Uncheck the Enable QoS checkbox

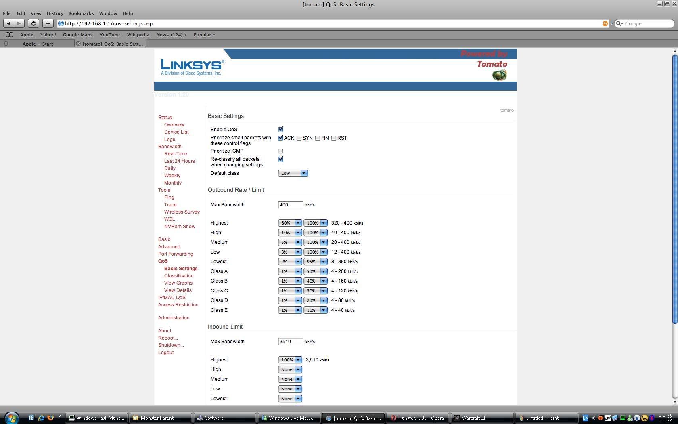[280, 129]
